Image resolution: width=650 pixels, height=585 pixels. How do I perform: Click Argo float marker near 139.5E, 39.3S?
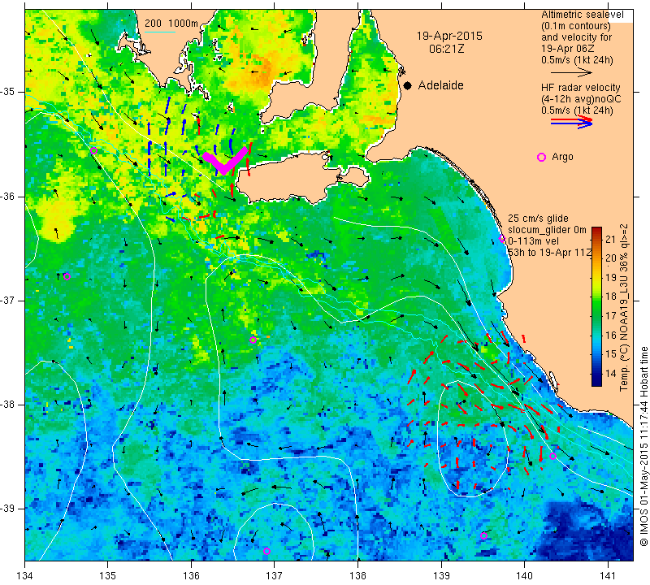483,535
